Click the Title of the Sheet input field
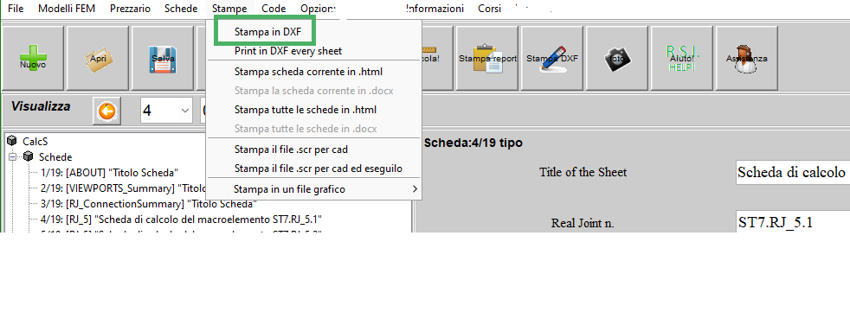Screen dimensions: 850x312 [793, 172]
